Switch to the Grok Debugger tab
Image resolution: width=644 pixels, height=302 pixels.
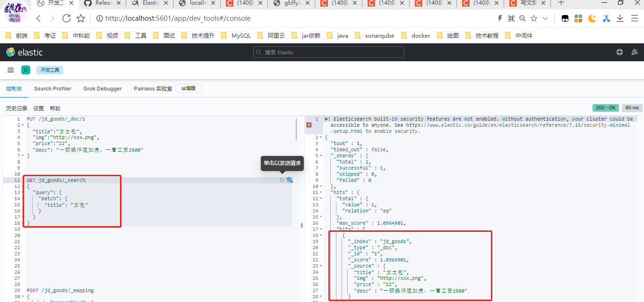[x=103, y=89]
